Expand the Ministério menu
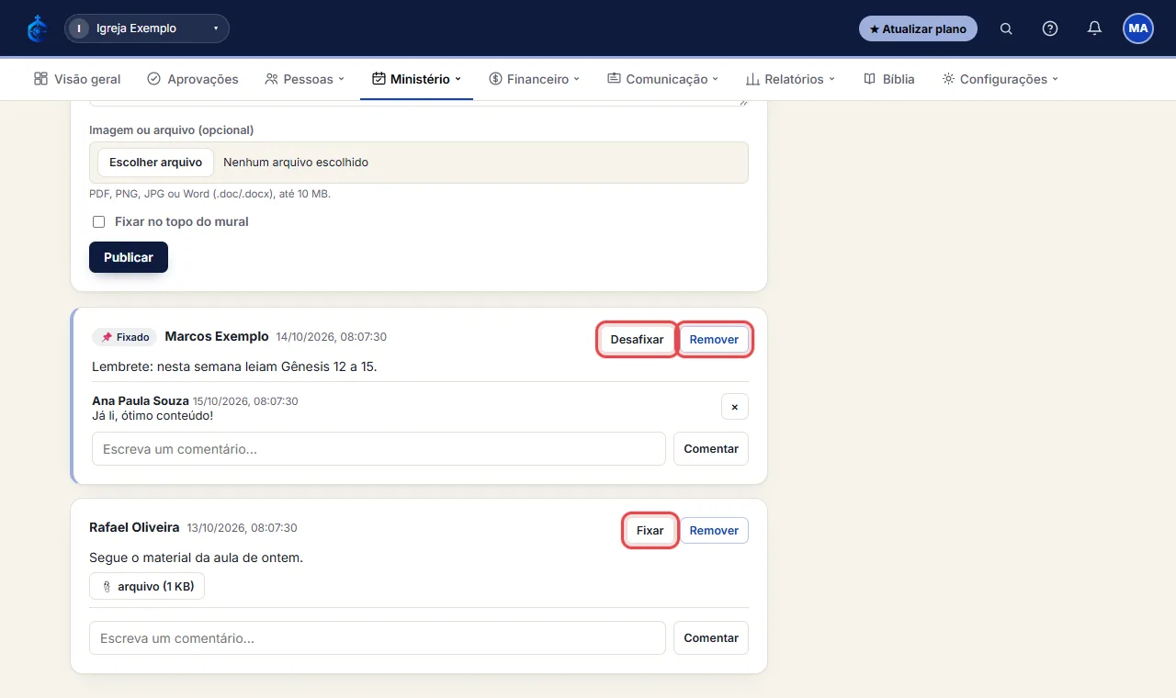The image size is (1176, 698). pos(416,79)
